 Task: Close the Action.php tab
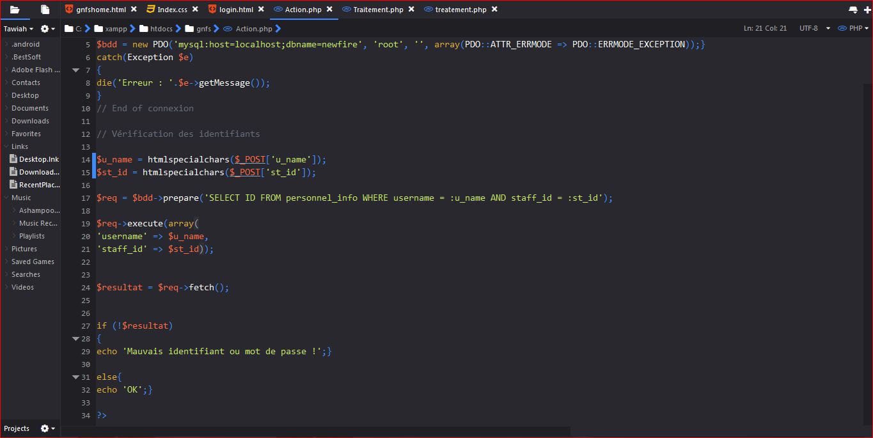[329, 10]
